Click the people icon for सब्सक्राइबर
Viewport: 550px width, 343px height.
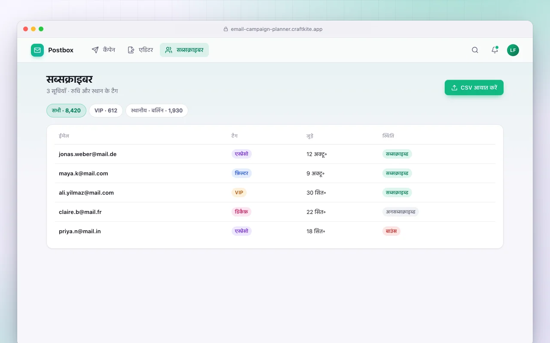169,50
